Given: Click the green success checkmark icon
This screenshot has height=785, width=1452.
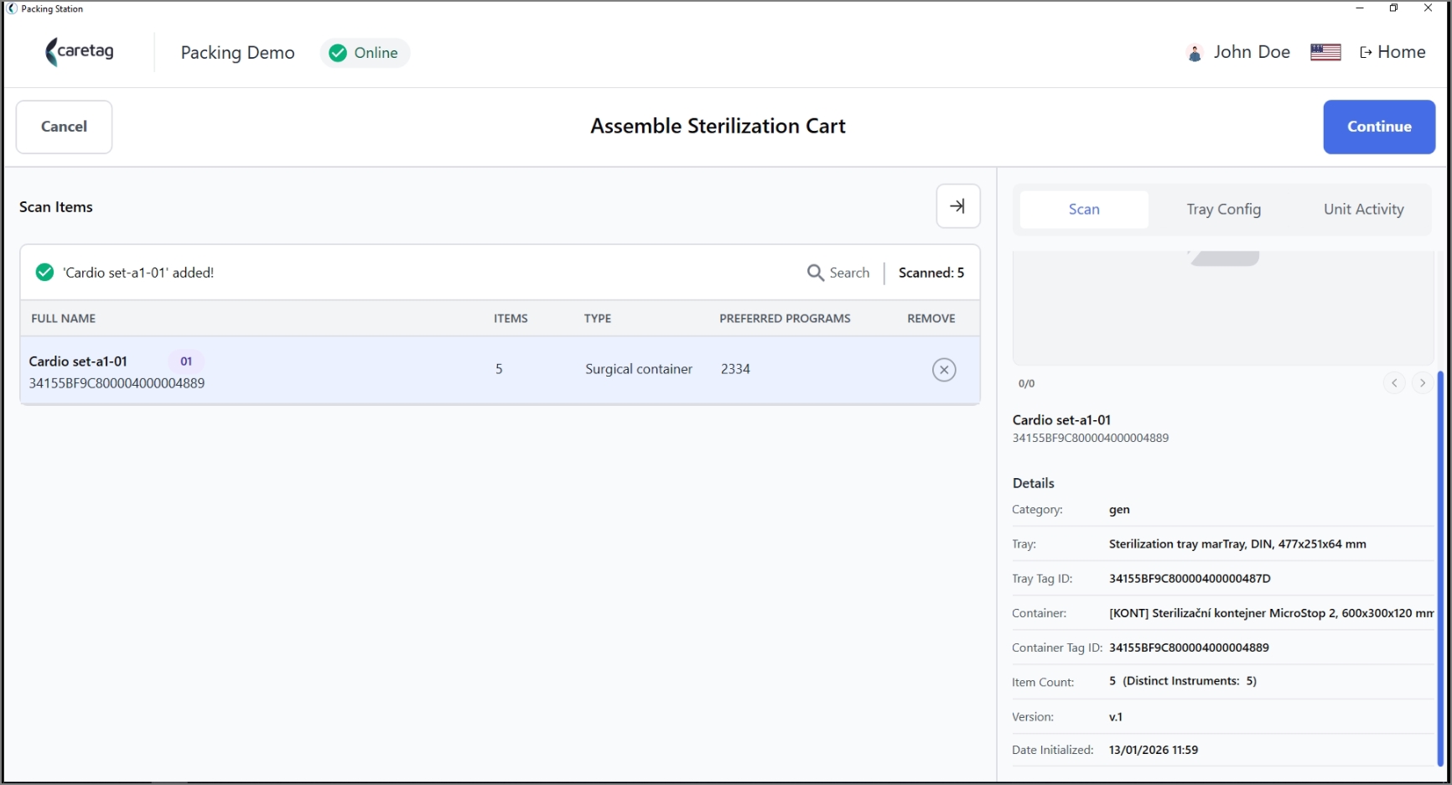Looking at the screenshot, I should point(45,273).
